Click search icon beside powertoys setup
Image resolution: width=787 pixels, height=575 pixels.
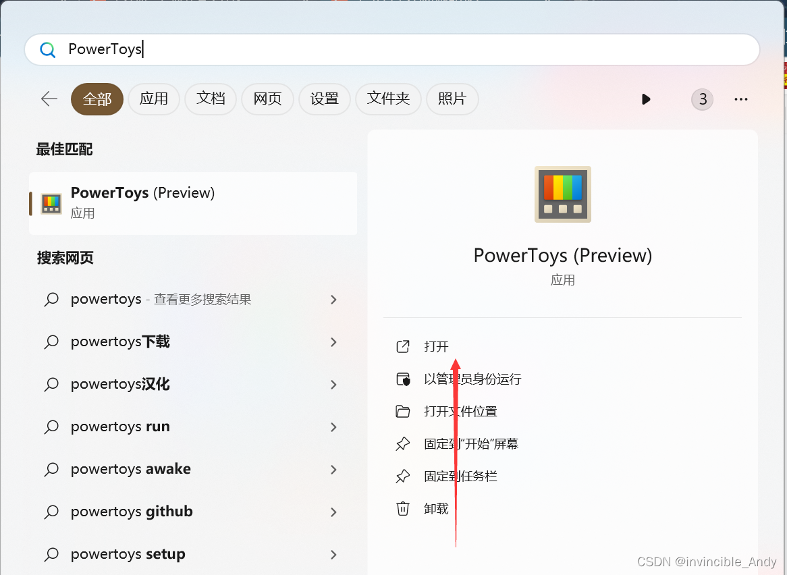coord(51,555)
